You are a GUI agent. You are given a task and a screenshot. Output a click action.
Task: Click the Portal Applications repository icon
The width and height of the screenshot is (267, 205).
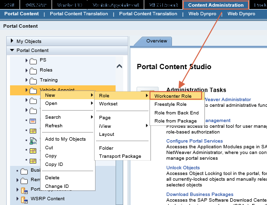point(24,191)
